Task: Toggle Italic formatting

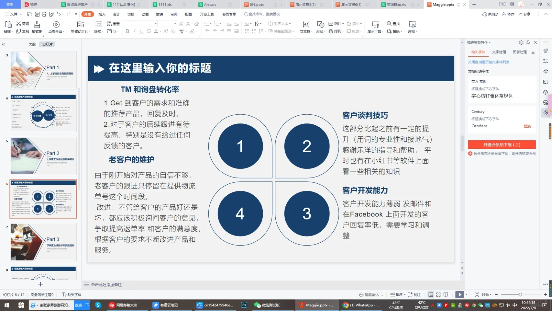Action: click(x=134, y=31)
